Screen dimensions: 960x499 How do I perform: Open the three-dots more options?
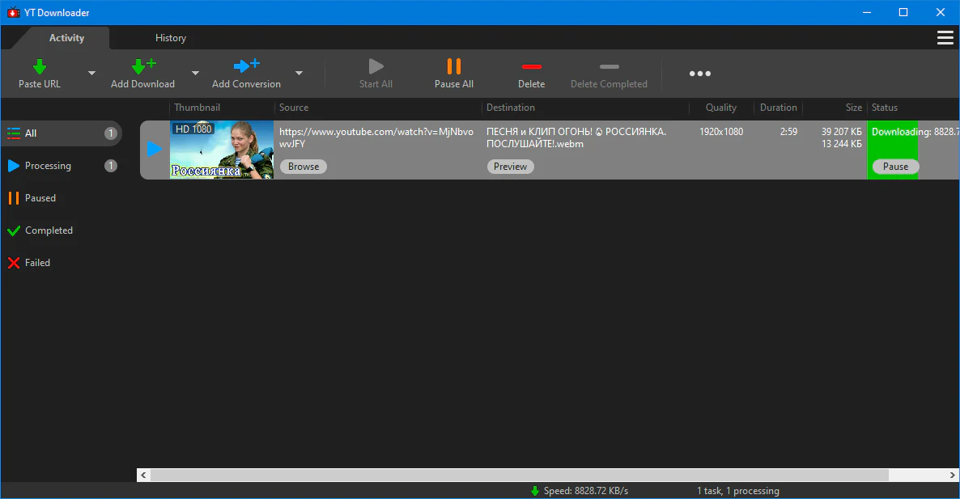(699, 74)
